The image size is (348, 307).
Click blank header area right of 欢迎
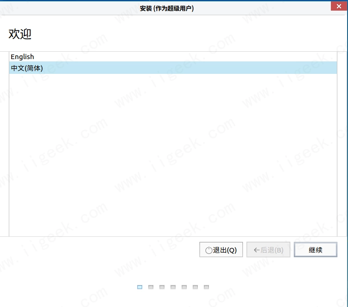[x=185, y=34]
